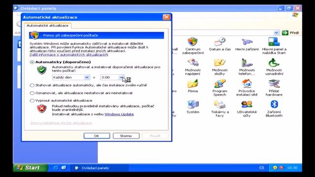Click the red alert tray icon
The width and height of the screenshot is (315, 177).
click(282, 168)
